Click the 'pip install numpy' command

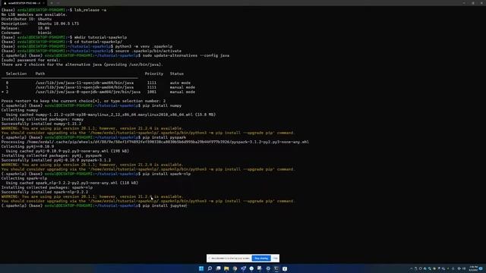point(162,105)
